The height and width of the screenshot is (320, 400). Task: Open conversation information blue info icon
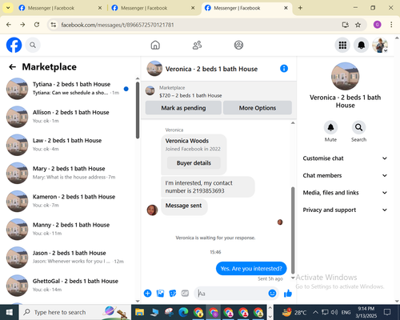point(284,69)
